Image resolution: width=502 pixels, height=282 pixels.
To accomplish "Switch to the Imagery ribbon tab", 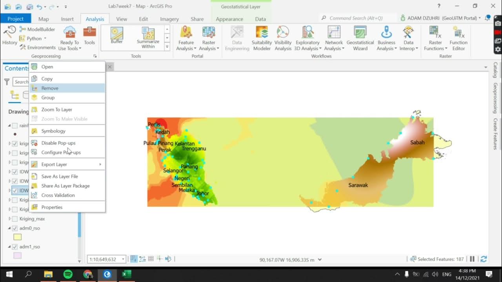I will tap(169, 19).
